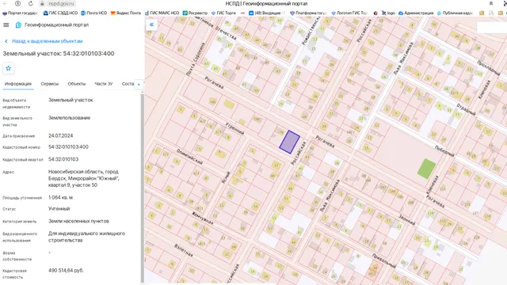Click the info panel vertical scrollbar

143,188
